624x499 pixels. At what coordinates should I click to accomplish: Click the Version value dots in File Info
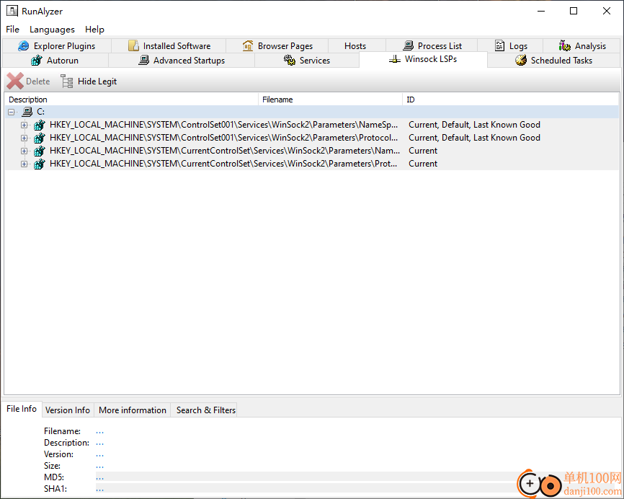99,455
